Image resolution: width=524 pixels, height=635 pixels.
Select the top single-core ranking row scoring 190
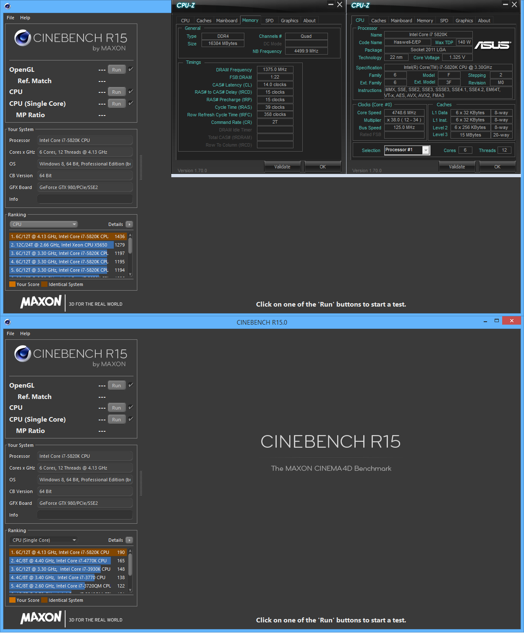coord(68,552)
